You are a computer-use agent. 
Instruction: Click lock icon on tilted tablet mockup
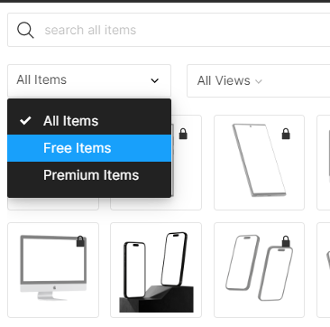286,134
